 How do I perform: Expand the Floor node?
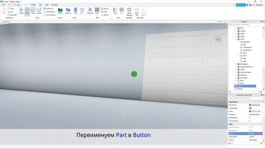(238, 53)
